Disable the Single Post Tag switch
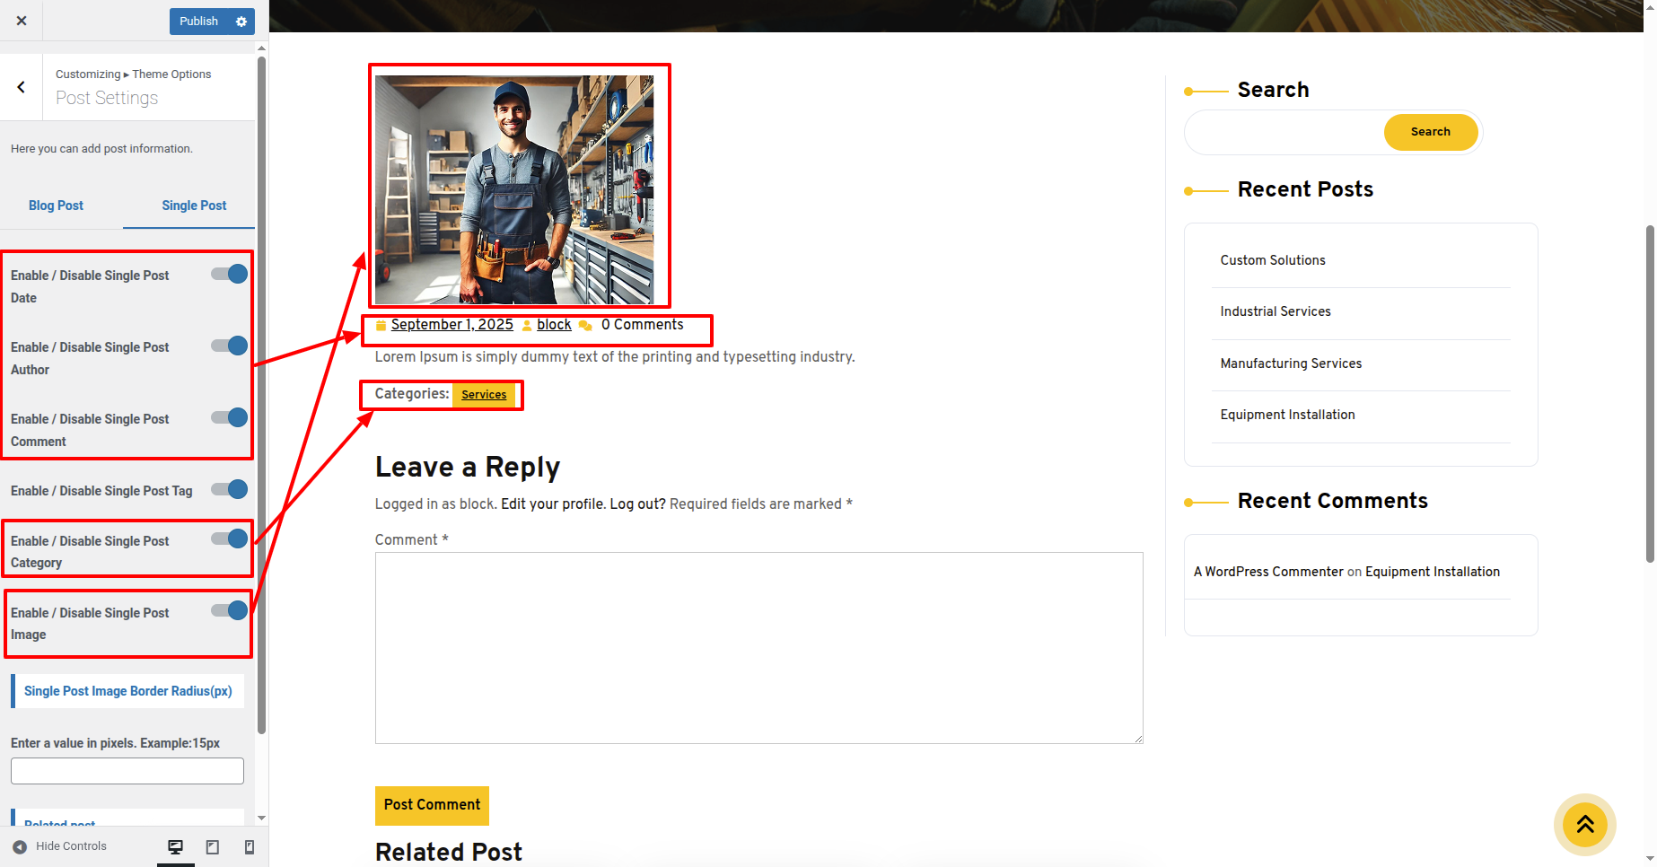This screenshot has width=1657, height=867. coord(230,490)
